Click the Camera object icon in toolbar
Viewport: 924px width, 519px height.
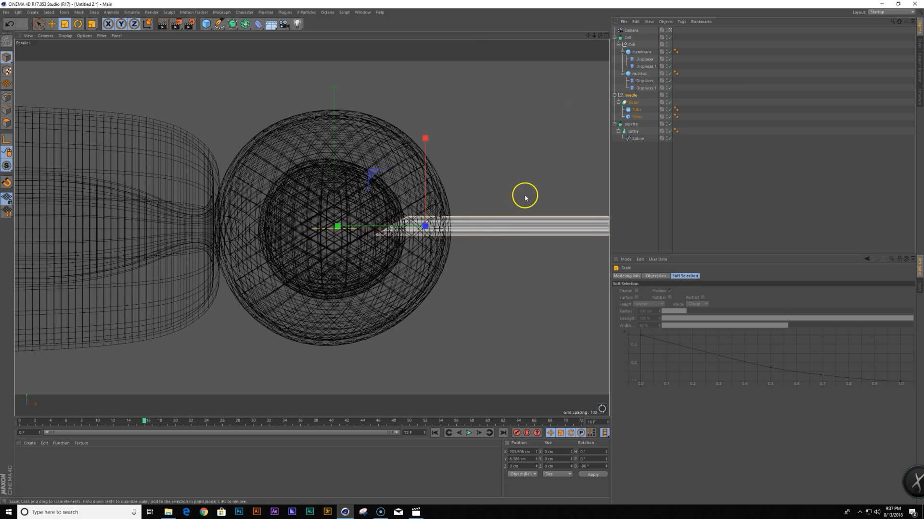point(284,24)
